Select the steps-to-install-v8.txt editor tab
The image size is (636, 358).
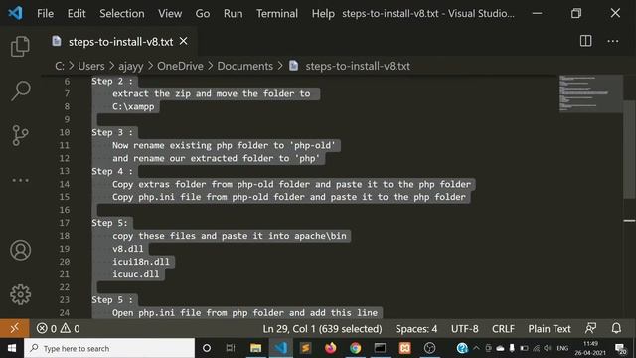click(120, 41)
